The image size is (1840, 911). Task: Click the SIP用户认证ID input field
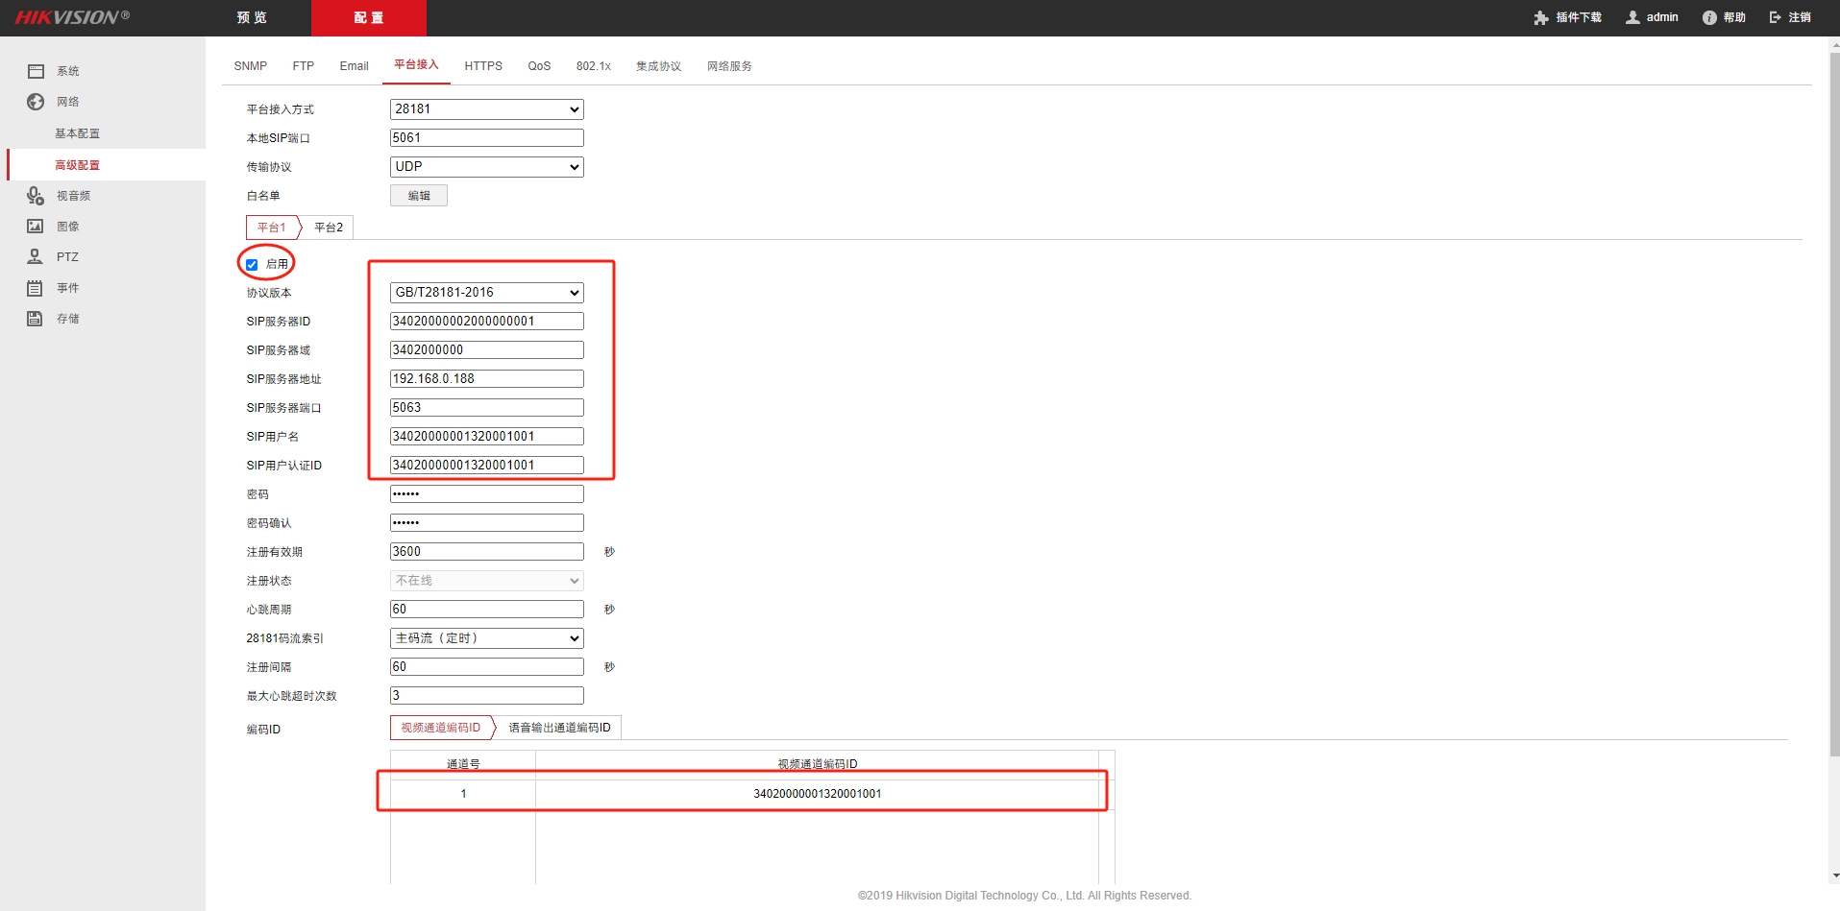pyautogui.click(x=487, y=466)
